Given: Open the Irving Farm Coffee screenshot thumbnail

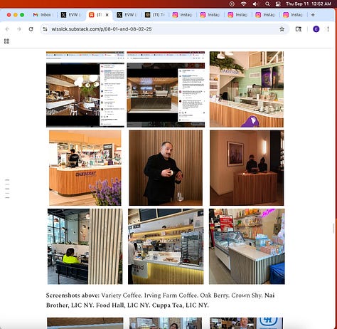Looking at the screenshot, I should click(x=166, y=89).
